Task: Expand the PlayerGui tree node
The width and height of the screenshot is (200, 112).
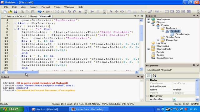Action: click(x=158, y=40)
